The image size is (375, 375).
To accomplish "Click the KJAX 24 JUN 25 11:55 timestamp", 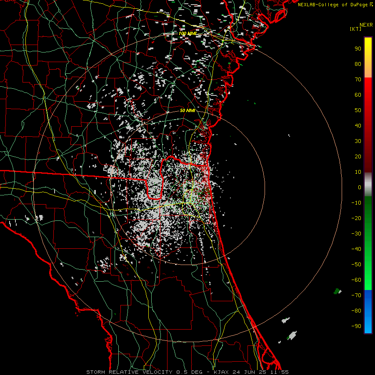I will [x=251, y=372].
